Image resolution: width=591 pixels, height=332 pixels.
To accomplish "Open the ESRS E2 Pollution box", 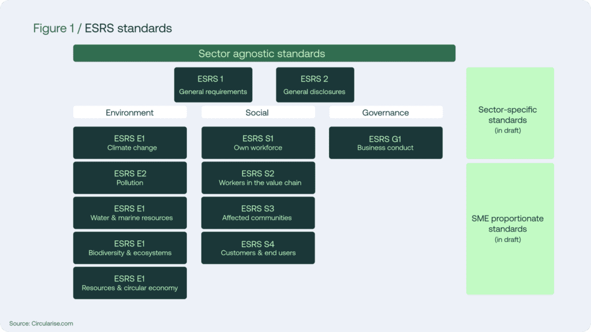I will pyautogui.click(x=130, y=178).
